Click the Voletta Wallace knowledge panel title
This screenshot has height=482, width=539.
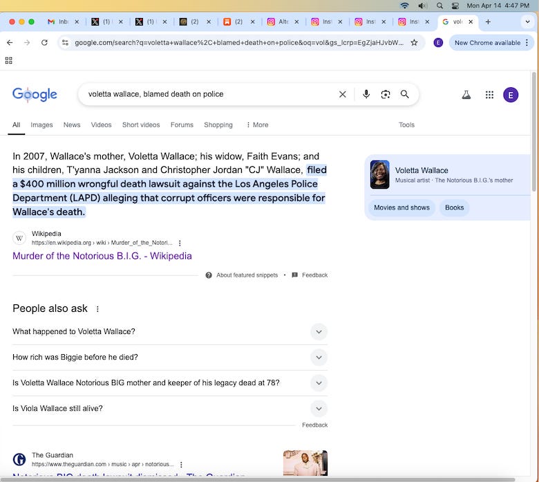[422, 171]
